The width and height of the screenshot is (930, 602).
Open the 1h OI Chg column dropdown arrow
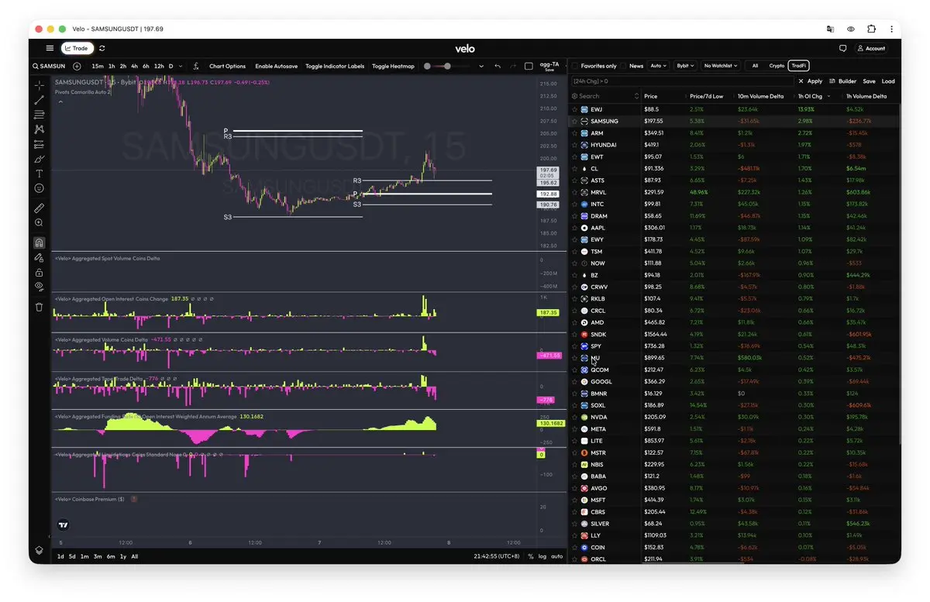click(x=829, y=96)
